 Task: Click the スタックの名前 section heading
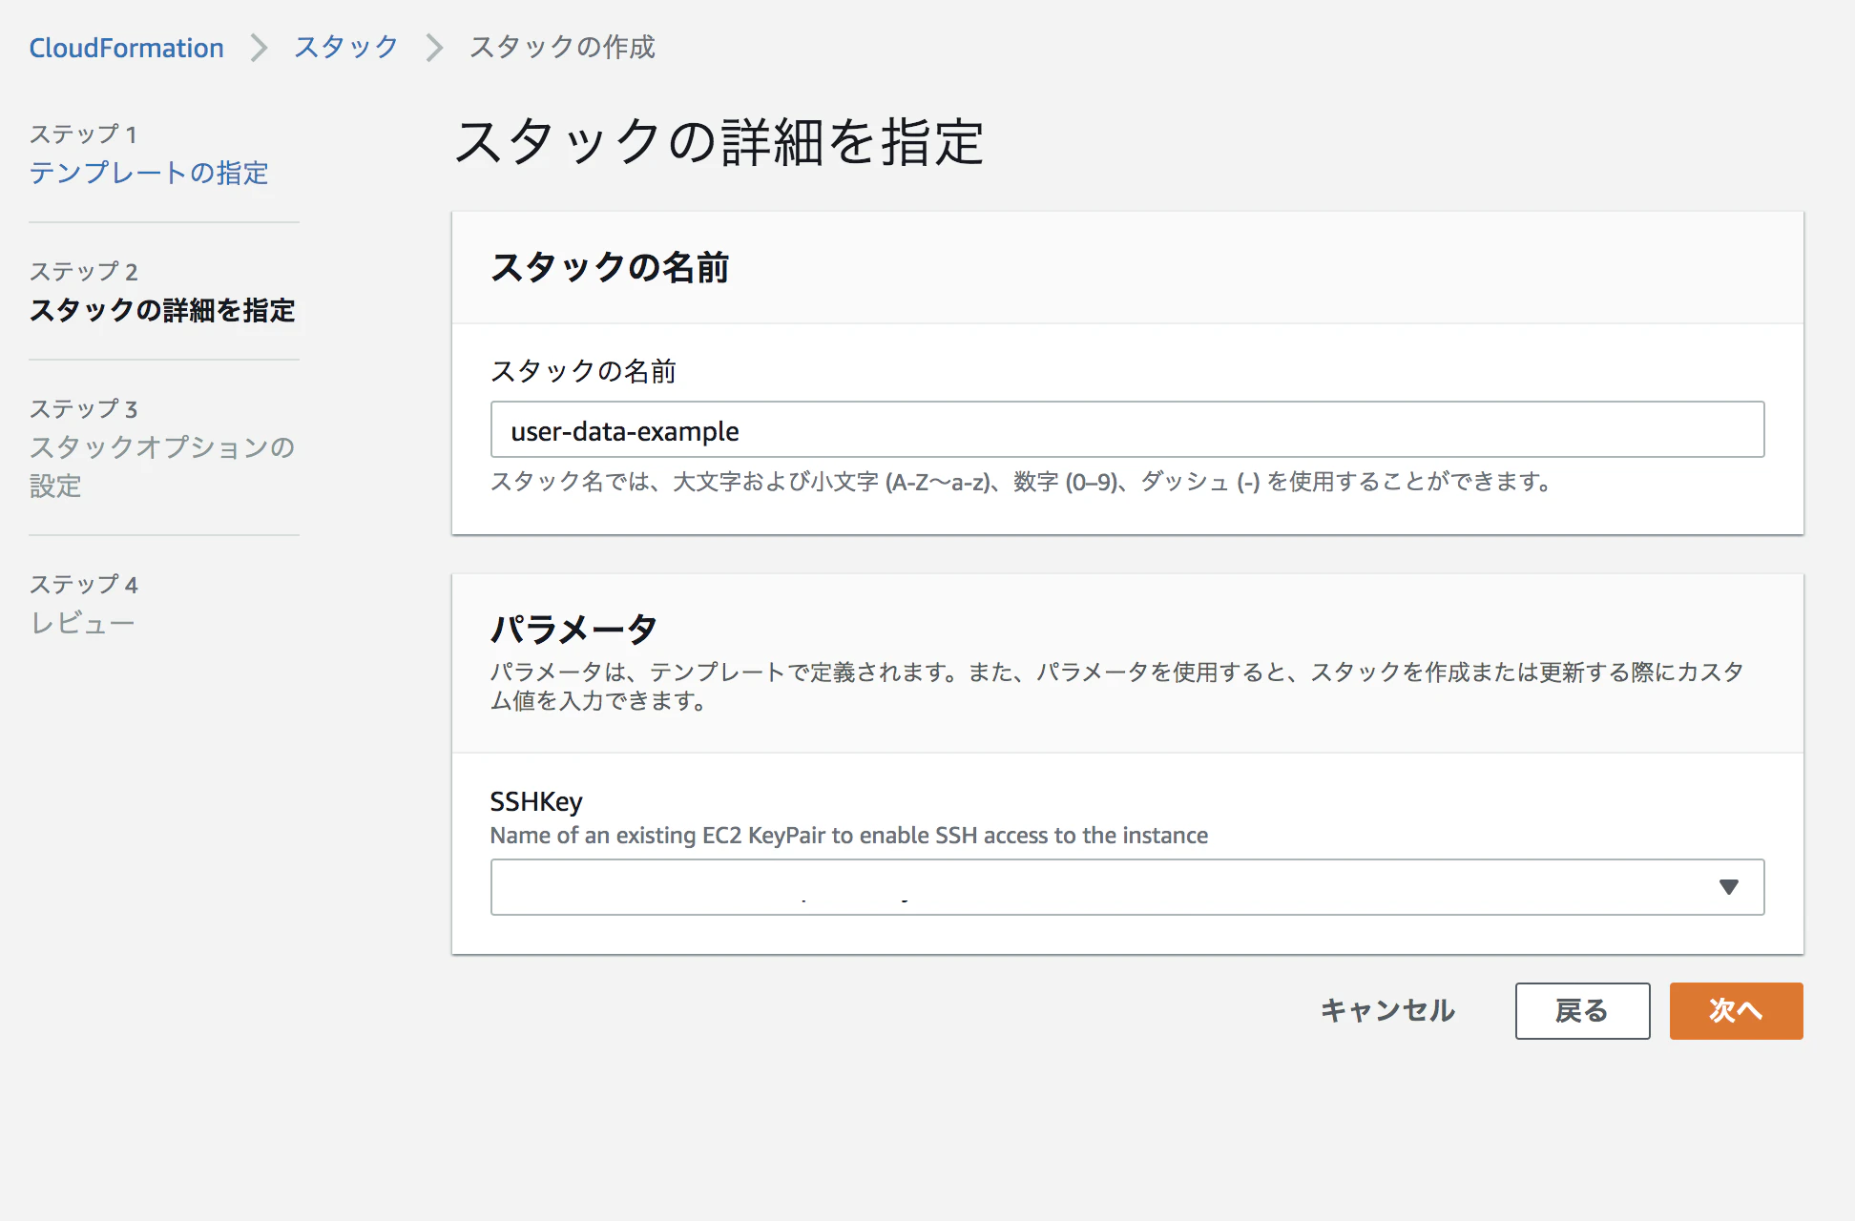pos(610,268)
